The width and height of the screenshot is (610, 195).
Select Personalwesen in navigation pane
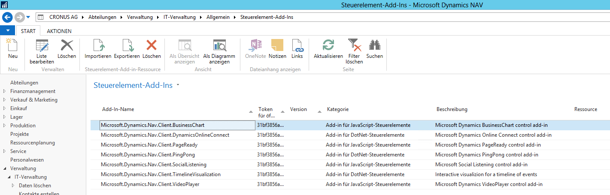point(27,160)
